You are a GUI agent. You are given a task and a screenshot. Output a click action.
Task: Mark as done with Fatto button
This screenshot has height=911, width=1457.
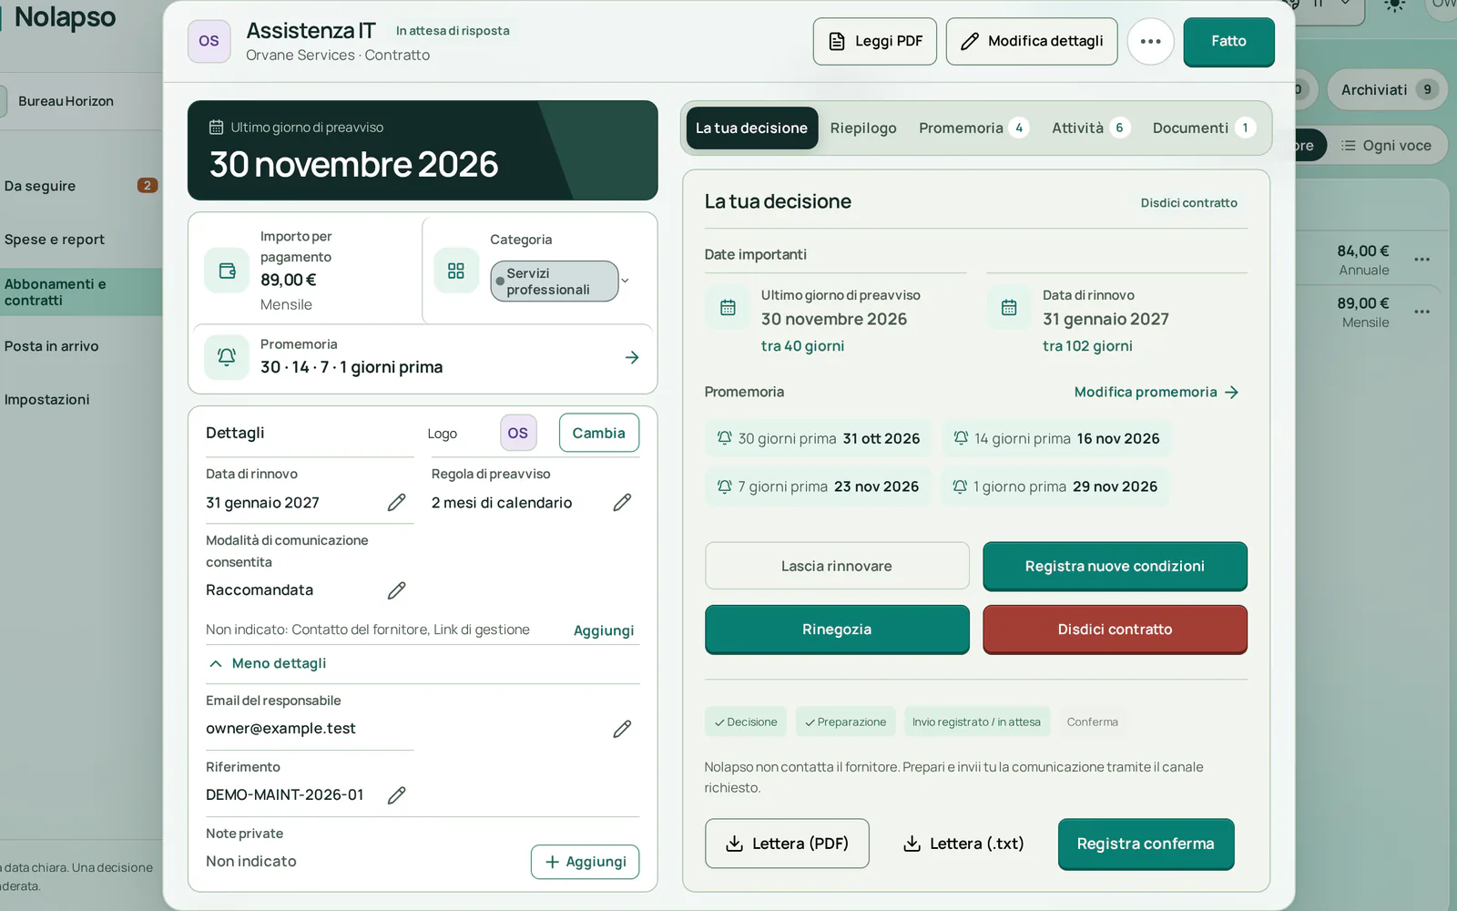pyautogui.click(x=1229, y=42)
